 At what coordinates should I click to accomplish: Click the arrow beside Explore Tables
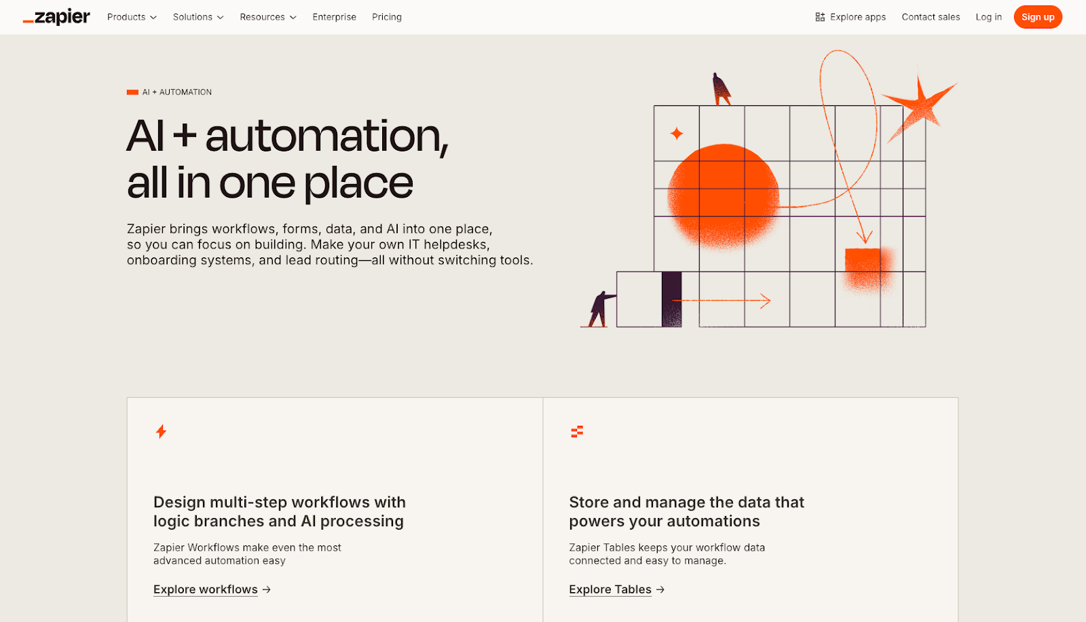[660, 589]
